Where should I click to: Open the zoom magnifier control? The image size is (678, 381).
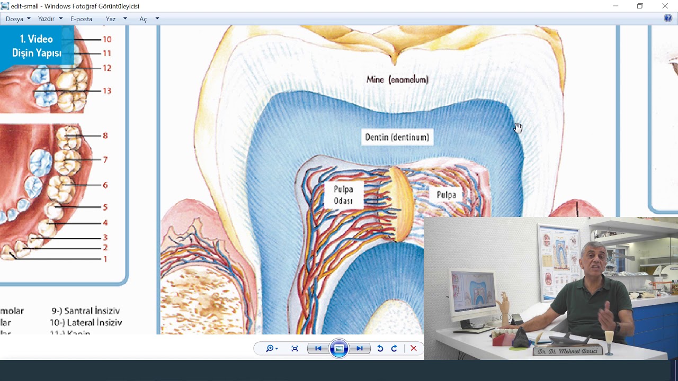click(x=272, y=348)
